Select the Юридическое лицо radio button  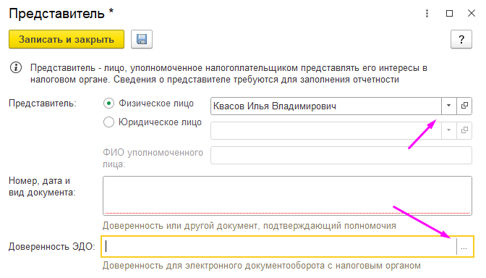108,122
